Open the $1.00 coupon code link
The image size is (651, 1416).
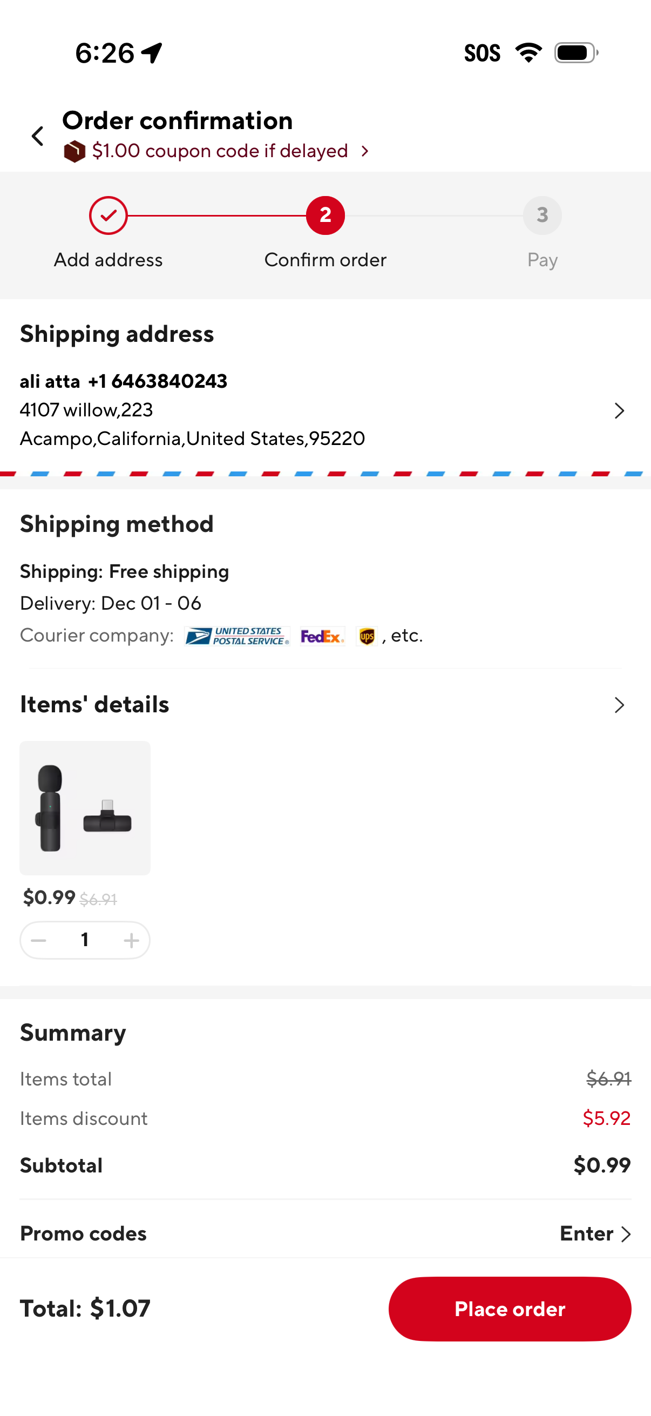219,151
